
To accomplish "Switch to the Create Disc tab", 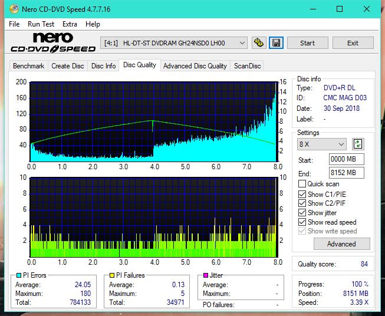I will point(68,66).
